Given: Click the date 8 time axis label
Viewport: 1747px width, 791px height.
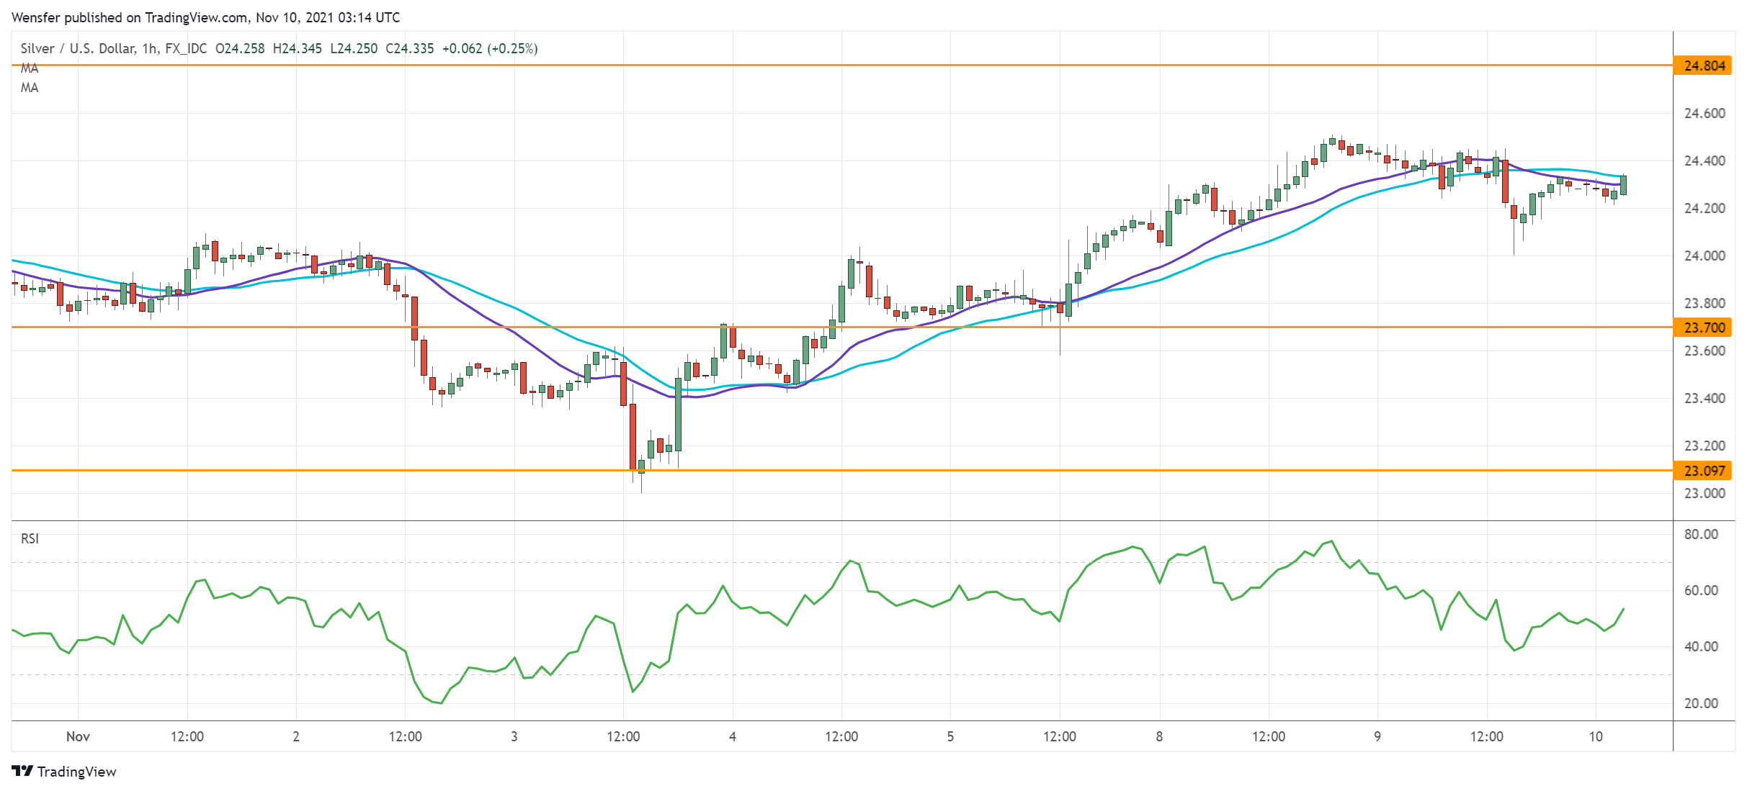Looking at the screenshot, I should coord(1159,736).
